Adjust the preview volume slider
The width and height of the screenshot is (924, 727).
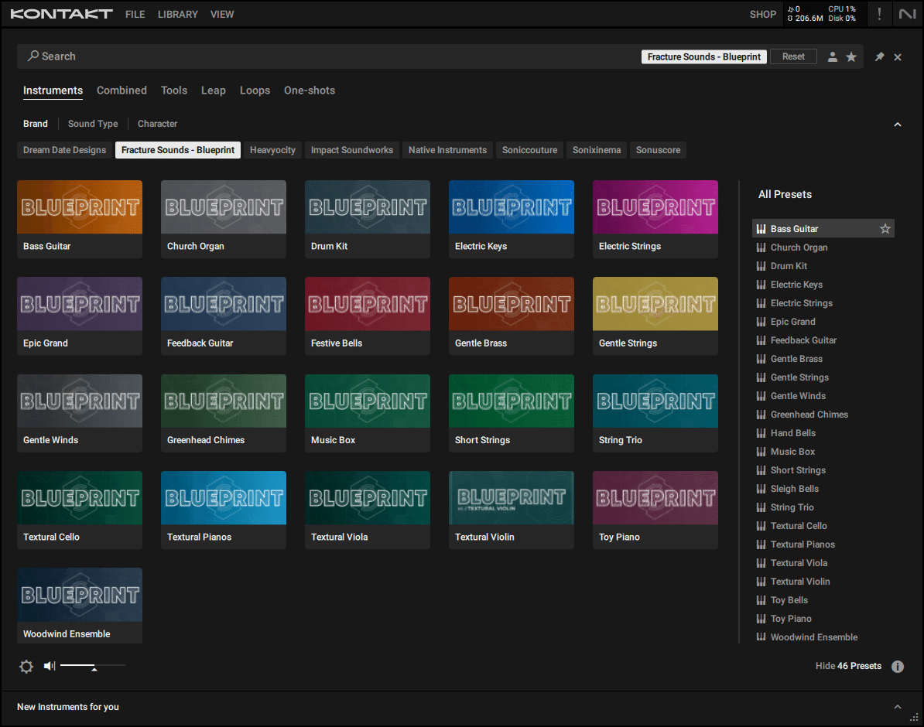93,666
